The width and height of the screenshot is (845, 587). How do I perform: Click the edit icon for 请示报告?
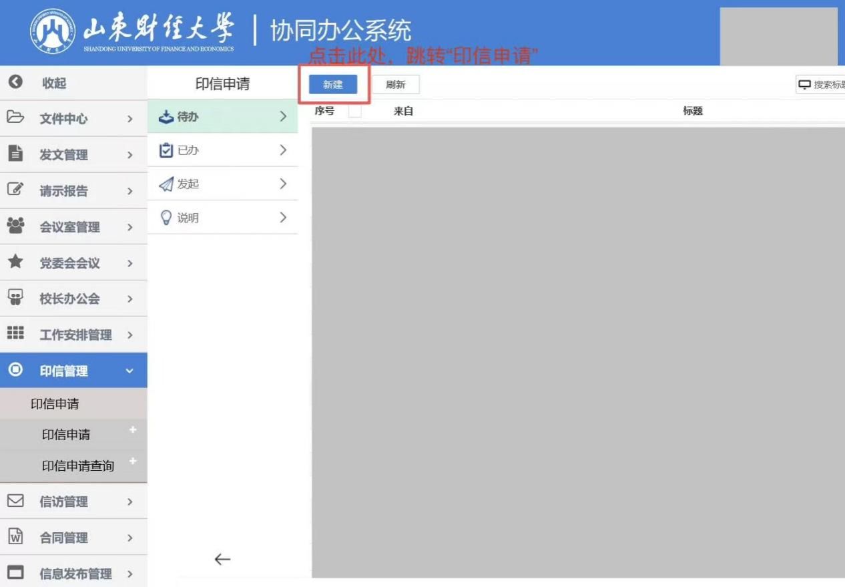point(15,190)
